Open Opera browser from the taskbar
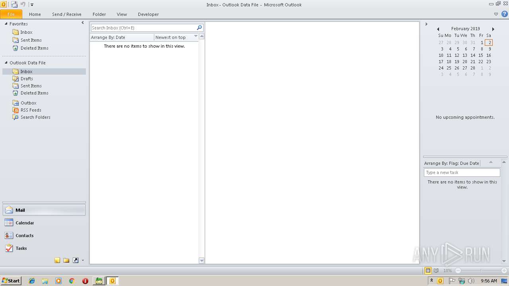This screenshot has width=509, height=286. click(x=85, y=281)
